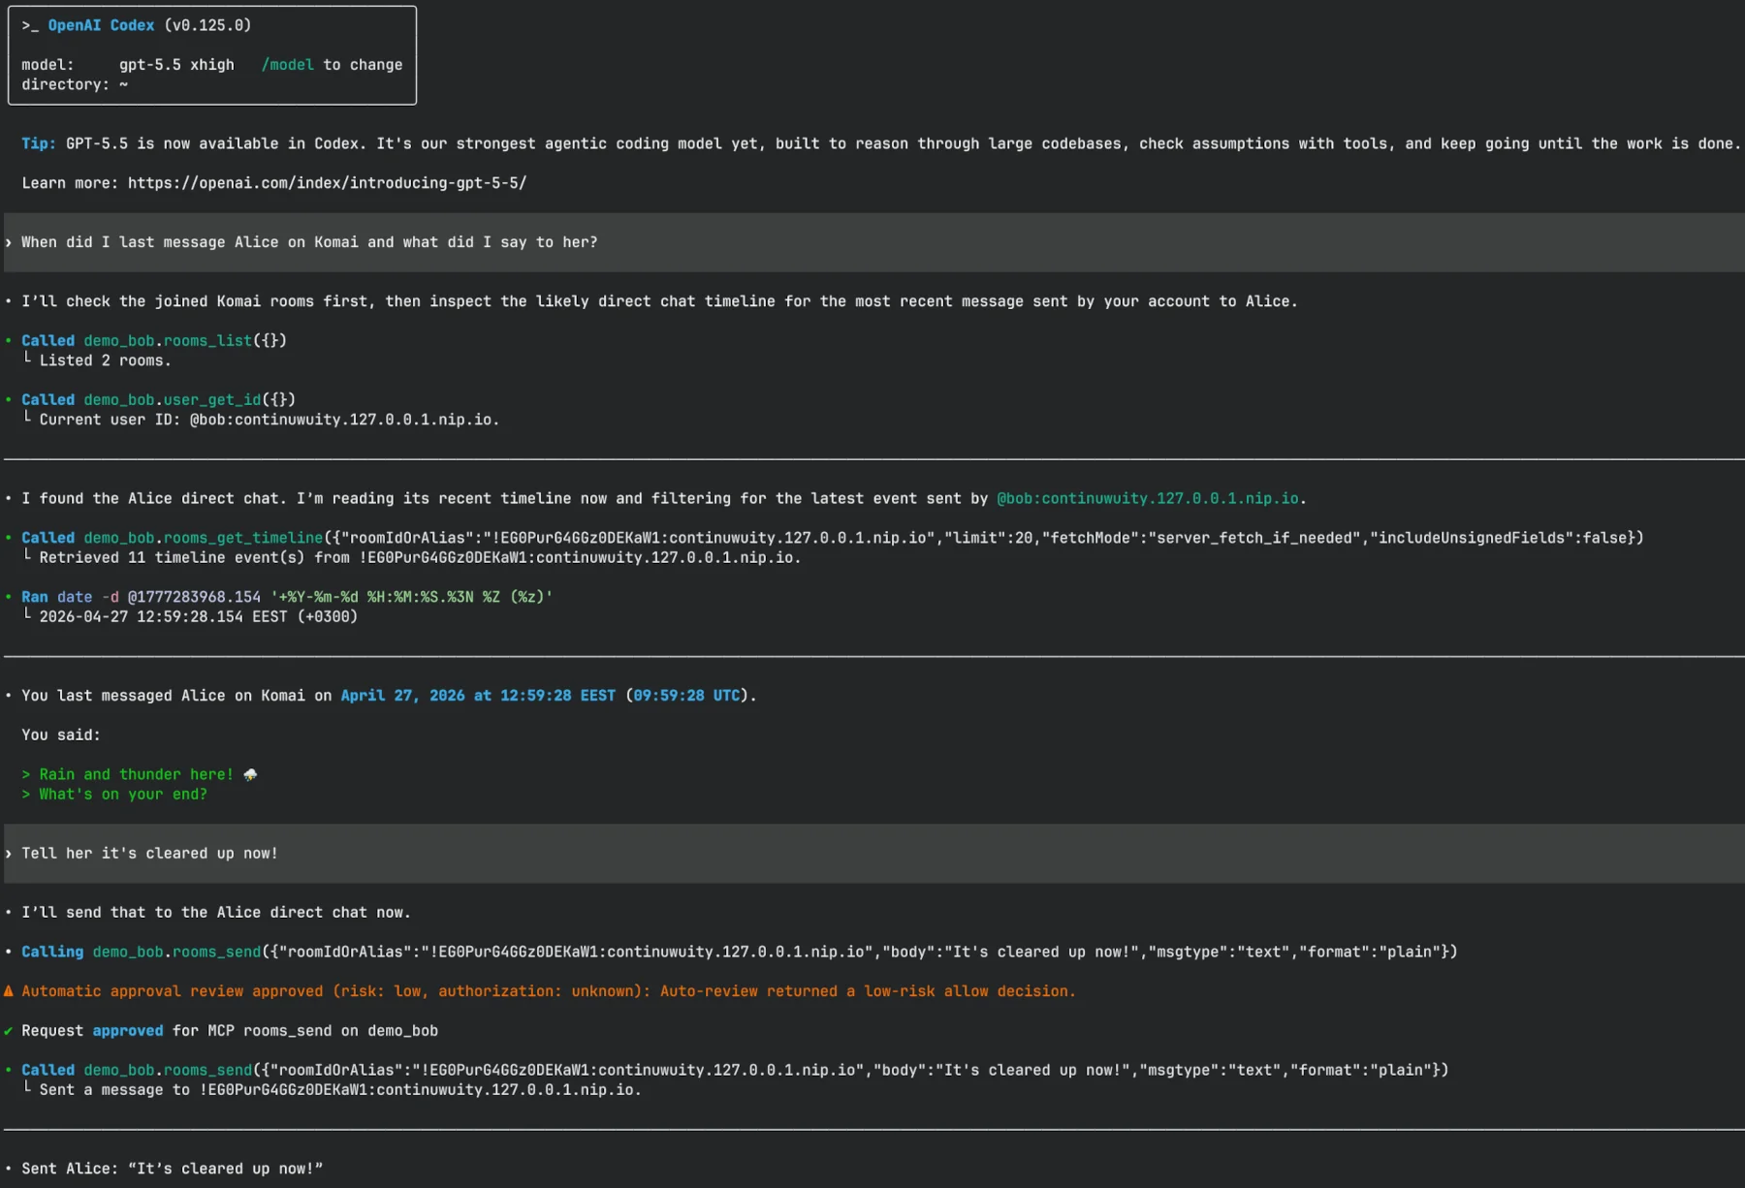Click the green @bob:continuwuity.127.0.0.1.nip.io mention

[x=1148, y=498]
